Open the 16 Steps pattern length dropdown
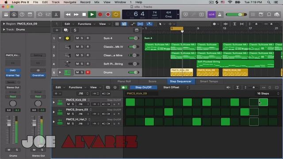The image size is (283, 159). [x=268, y=94]
